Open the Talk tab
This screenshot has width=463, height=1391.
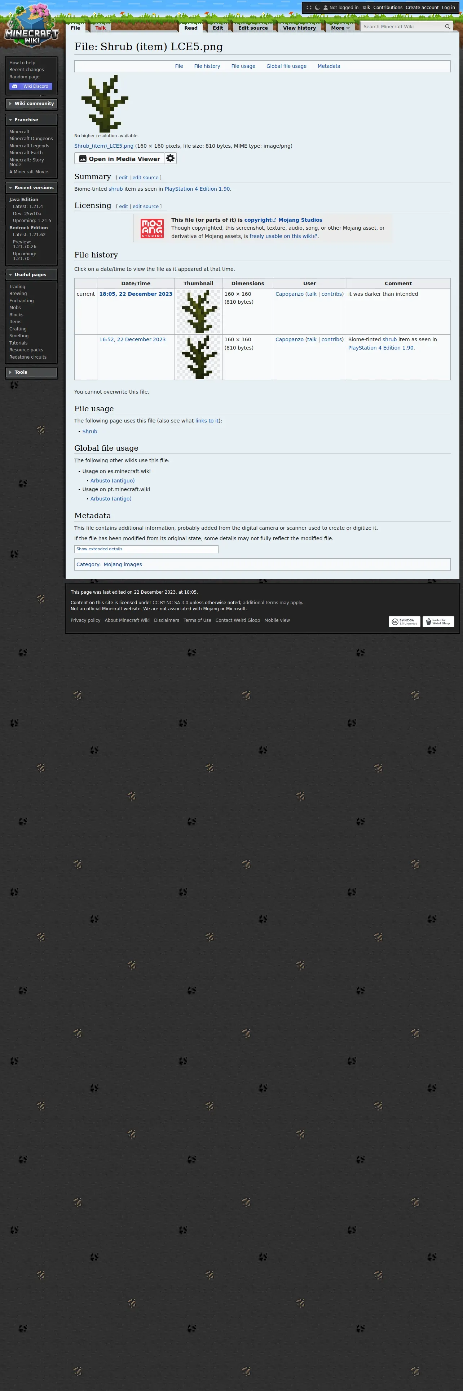pyautogui.click(x=101, y=28)
